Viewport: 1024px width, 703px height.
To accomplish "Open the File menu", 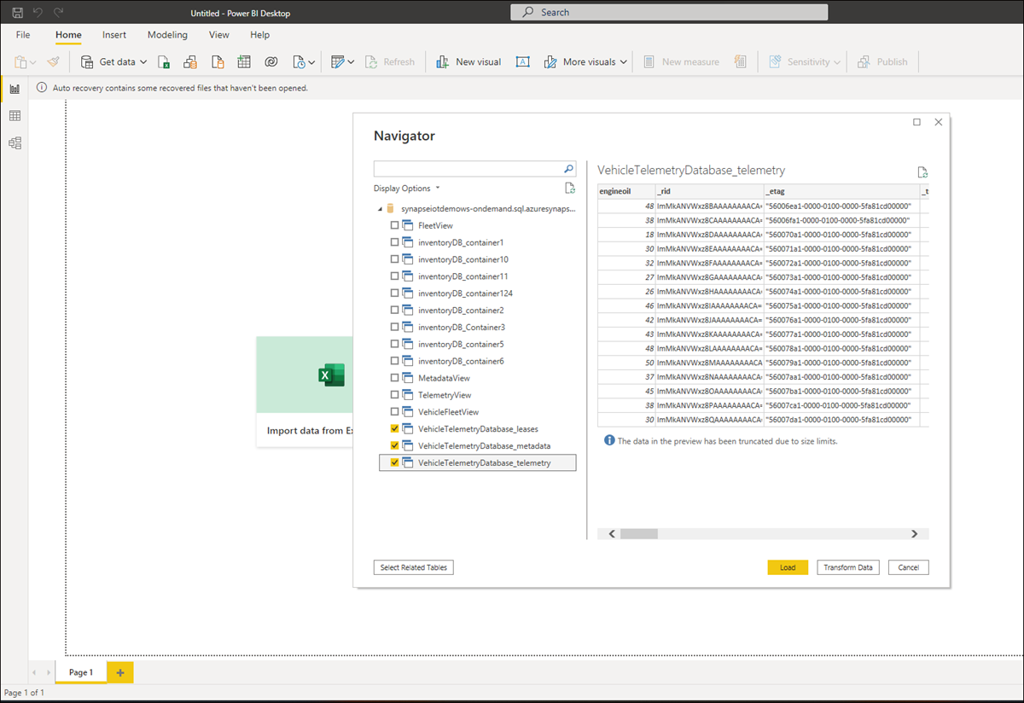I will click(x=23, y=35).
